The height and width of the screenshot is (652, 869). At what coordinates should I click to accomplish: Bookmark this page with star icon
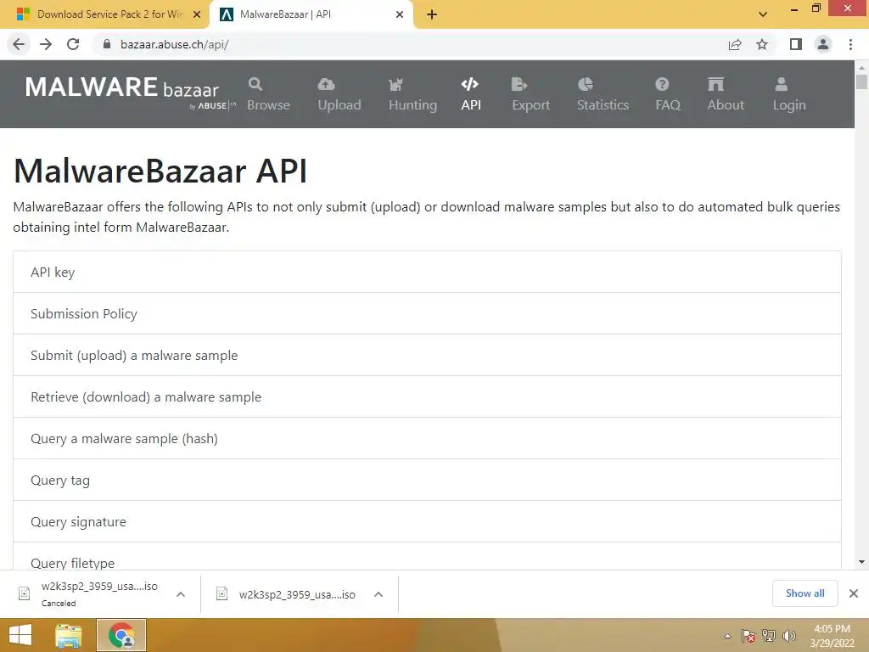pyautogui.click(x=763, y=44)
